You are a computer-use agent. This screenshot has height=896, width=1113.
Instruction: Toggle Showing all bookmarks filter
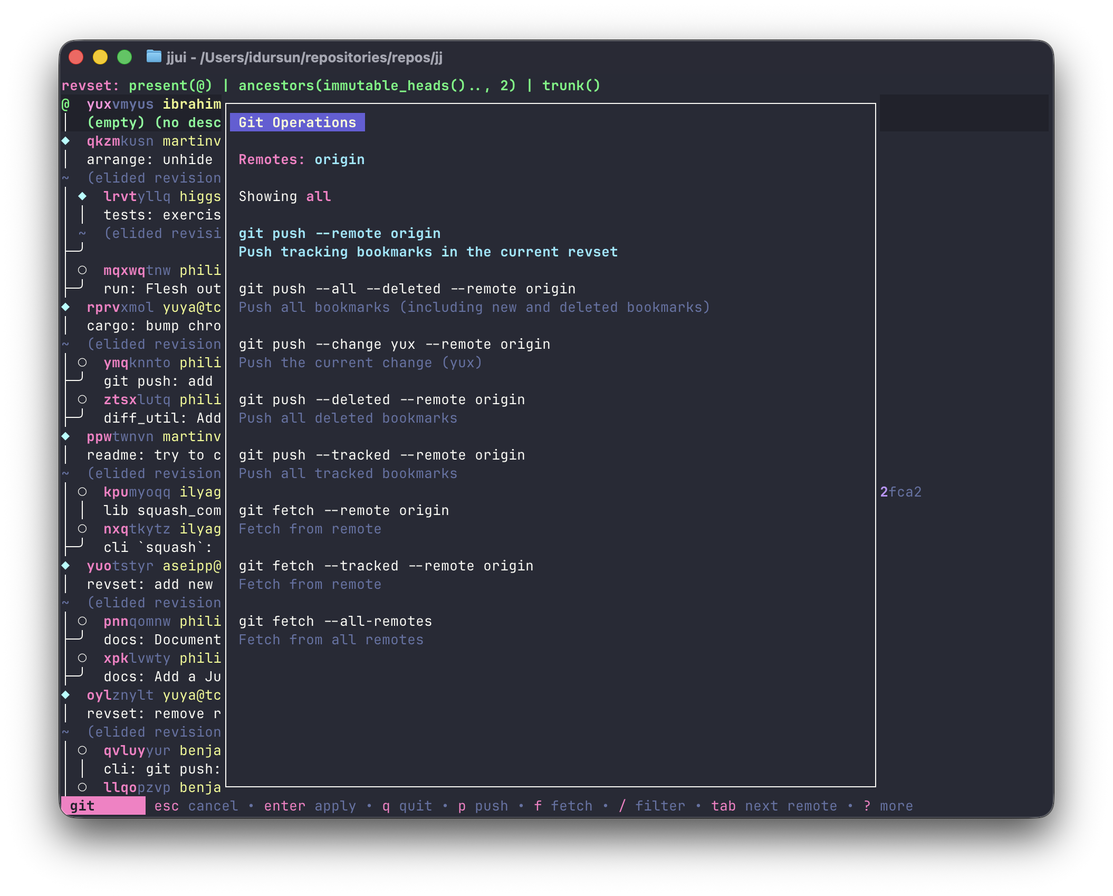[285, 196]
